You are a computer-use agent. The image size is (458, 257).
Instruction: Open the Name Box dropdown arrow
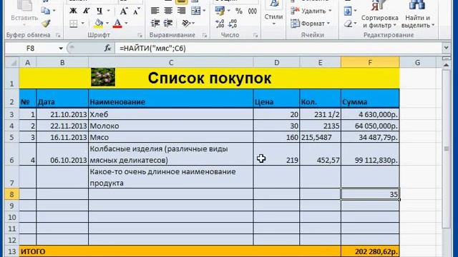(61, 49)
